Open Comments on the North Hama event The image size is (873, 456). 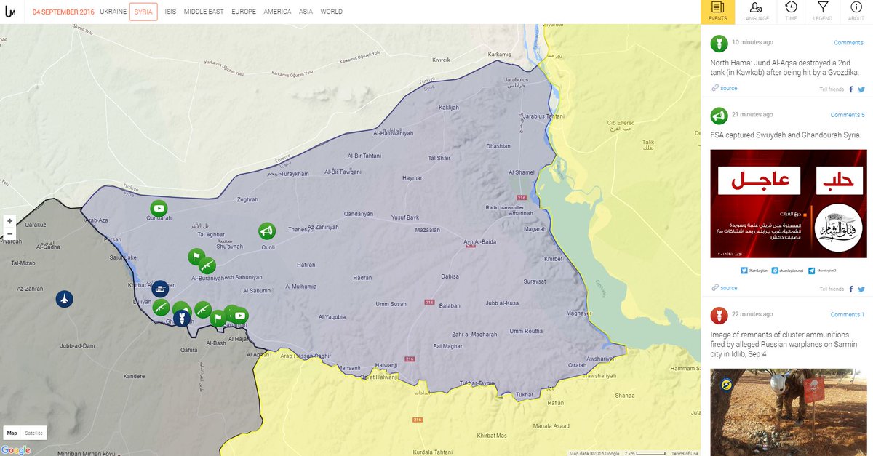coord(848,43)
